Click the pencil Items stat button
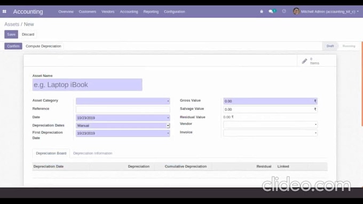The width and height of the screenshot is (363, 204). [x=317, y=61]
